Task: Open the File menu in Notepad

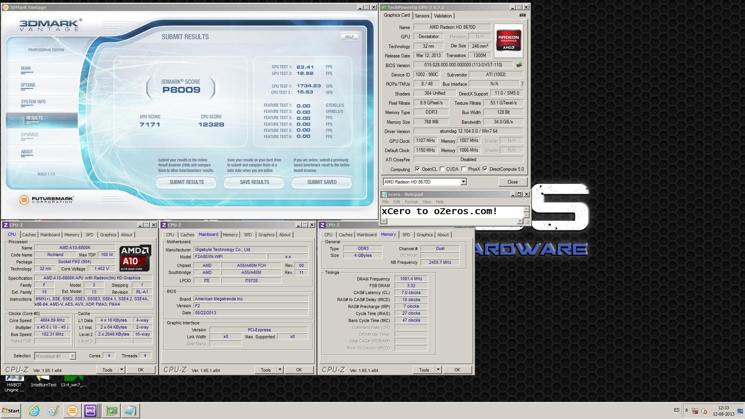Action: (x=385, y=202)
